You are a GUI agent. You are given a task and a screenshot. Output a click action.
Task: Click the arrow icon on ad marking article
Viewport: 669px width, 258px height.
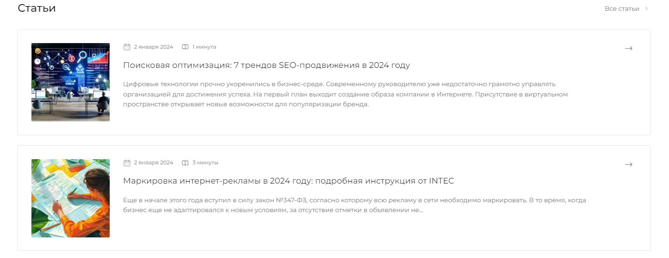[x=629, y=164]
